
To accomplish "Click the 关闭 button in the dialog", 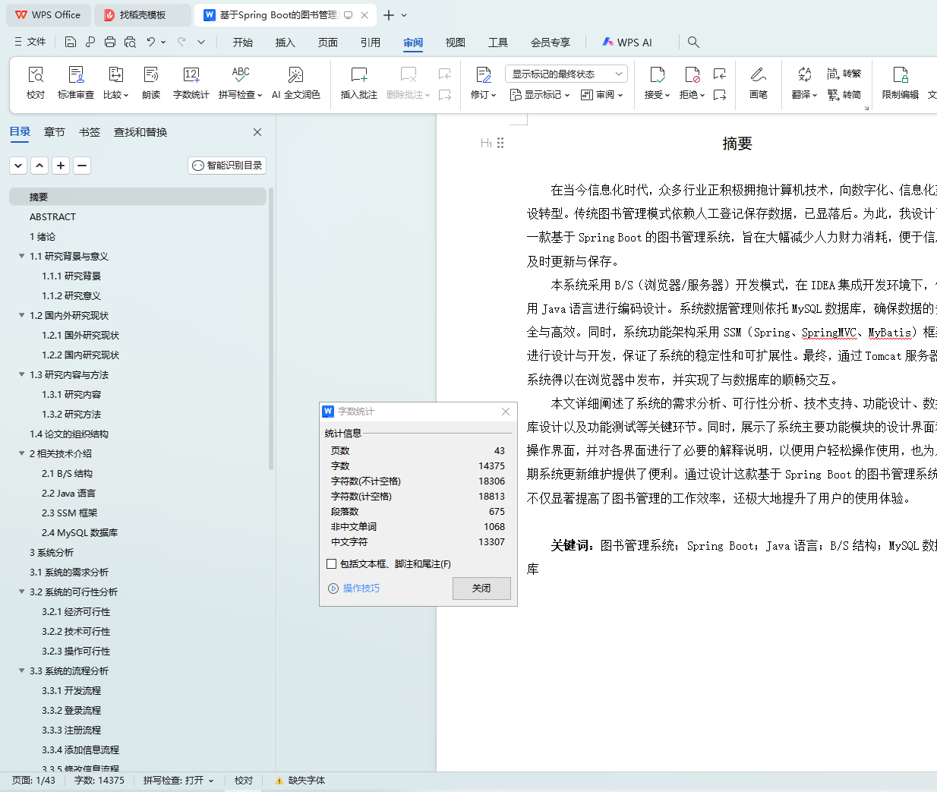I will (x=481, y=588).
